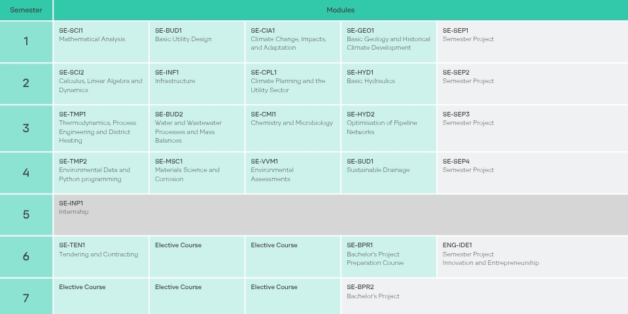
Task: Open the SE-BPR2 Bachelor's Project module
Action: click(485, 296)
